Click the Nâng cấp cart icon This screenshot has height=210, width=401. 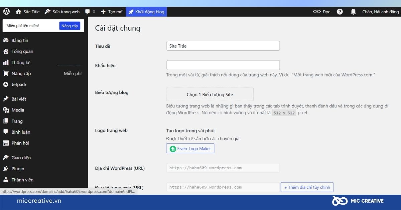tap(6, 73)
